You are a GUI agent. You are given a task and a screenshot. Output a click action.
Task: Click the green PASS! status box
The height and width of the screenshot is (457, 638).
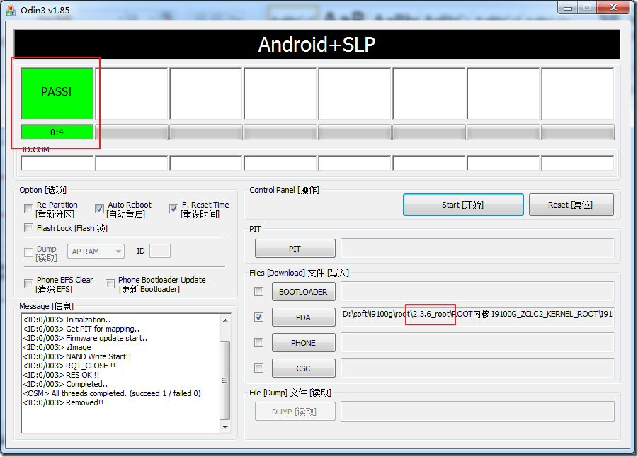pos(57,94)
